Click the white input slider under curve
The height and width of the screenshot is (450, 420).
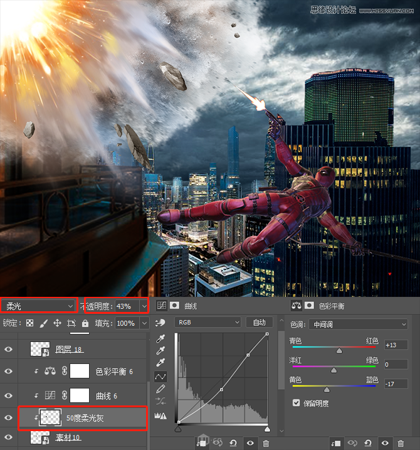[x=267, y=429]
